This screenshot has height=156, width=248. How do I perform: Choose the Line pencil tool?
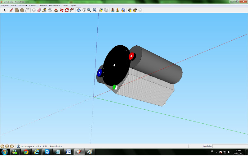pyautogui.click(x=11, y=10)
